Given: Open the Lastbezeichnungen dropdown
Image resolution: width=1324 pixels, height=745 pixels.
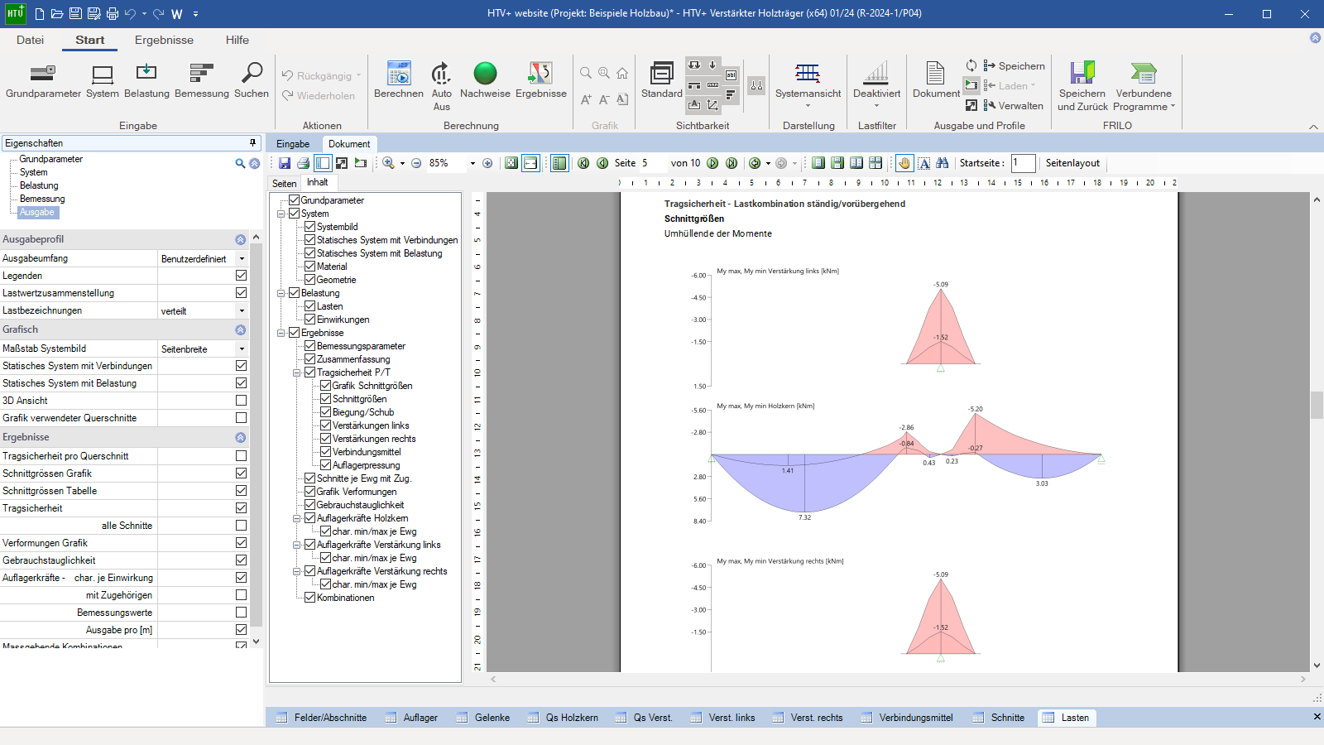Looking at the screenshot, I should pyautogui.click(x=242, y=310).
